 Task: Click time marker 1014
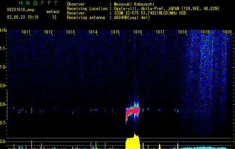click(x=93, y=32)
